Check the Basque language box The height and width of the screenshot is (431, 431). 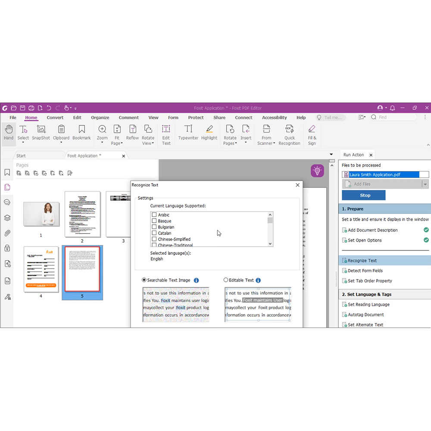coord(154,221)
